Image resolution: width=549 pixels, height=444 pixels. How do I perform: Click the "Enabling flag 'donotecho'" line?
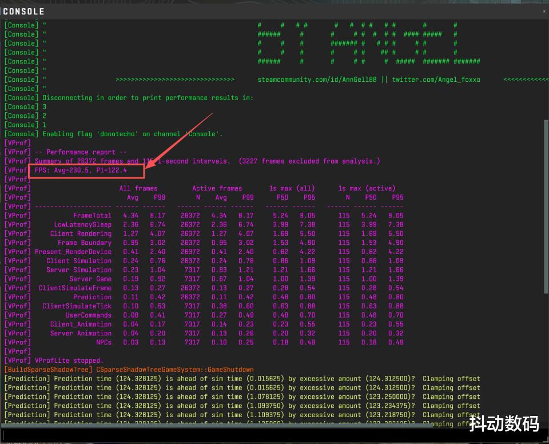(132, 134)
